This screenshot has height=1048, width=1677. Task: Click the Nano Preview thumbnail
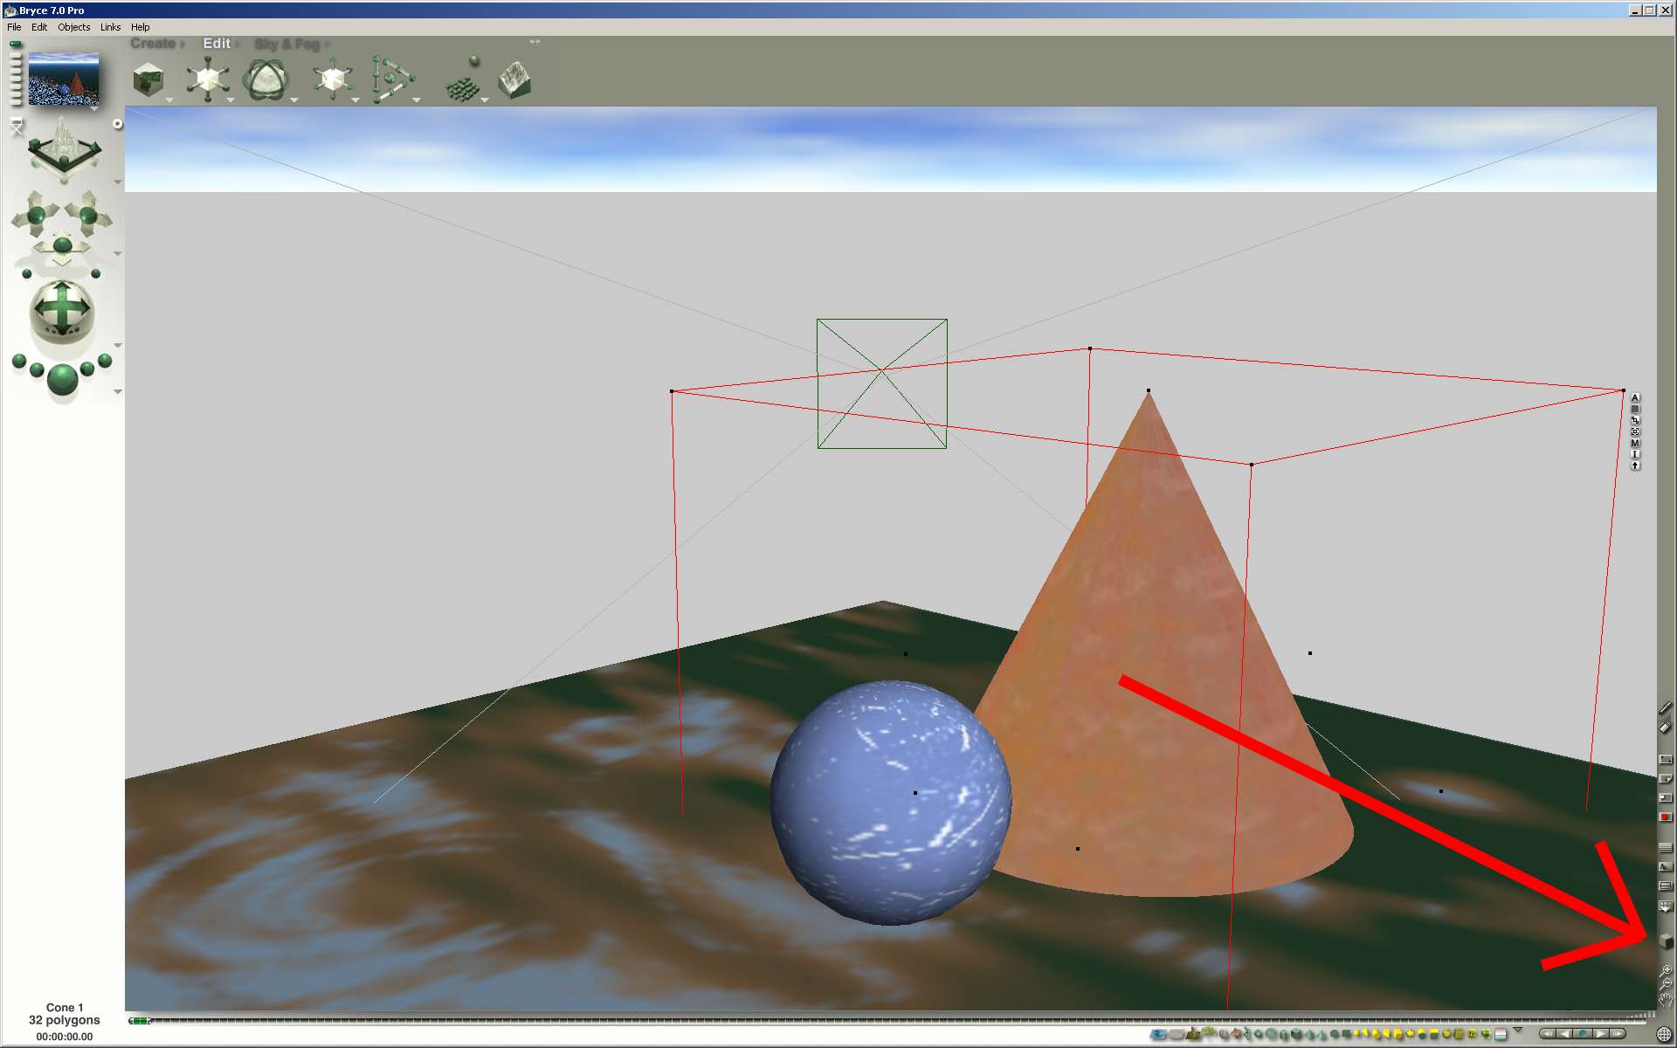(63, 79)
